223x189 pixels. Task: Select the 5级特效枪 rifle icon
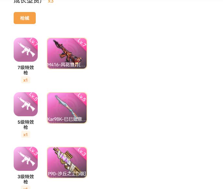pos(26,104)
